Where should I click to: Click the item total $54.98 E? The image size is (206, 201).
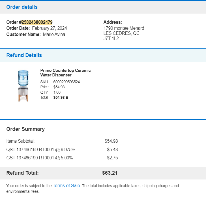(x=61, y=97)
